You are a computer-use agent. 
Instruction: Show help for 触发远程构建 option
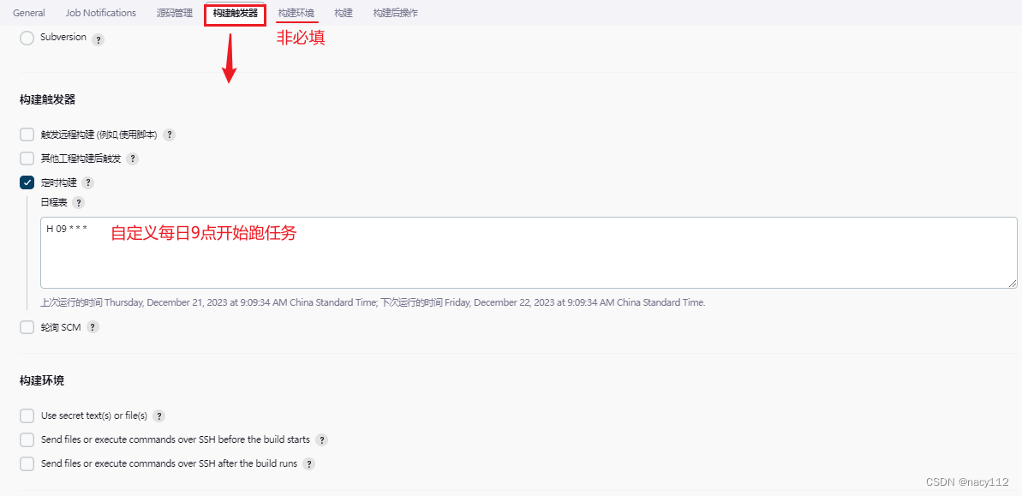[x=170, y=134]
